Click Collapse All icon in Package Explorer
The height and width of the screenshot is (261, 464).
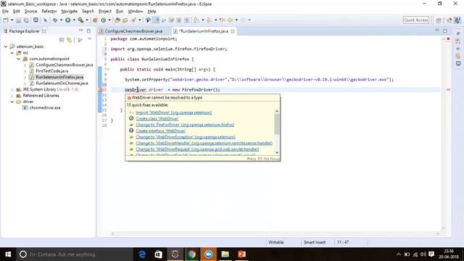(62, 40)
